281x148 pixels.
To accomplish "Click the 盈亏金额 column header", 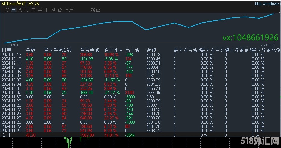I will [90, 50].
